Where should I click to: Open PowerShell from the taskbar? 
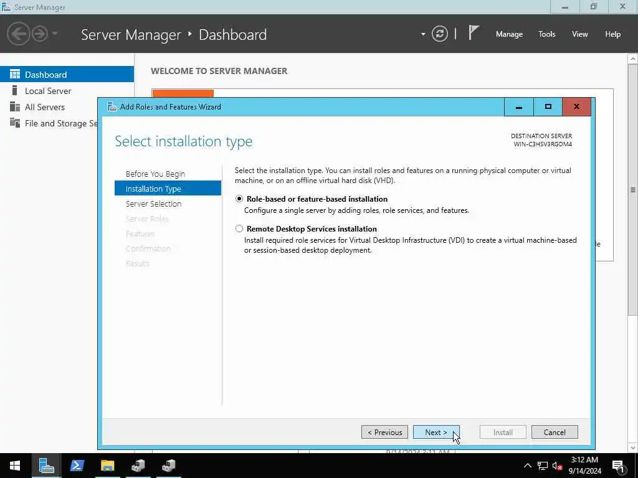(77, 466)
